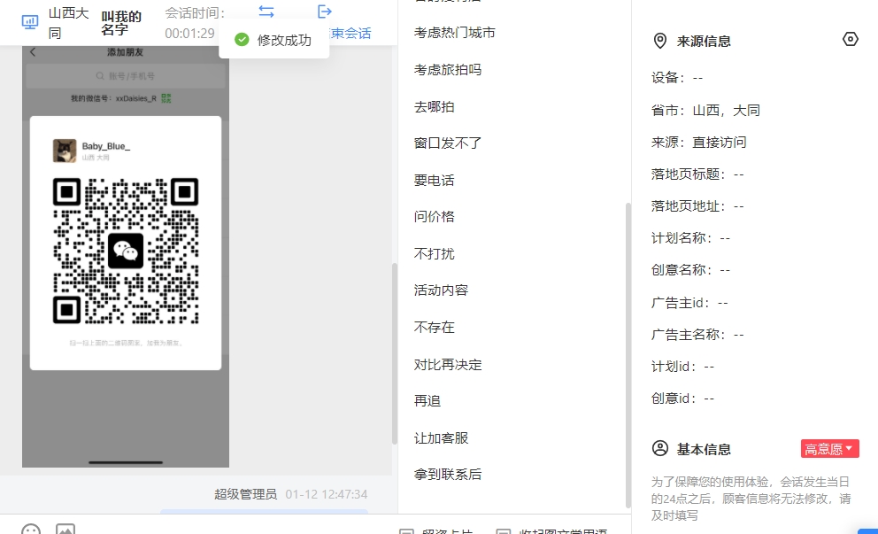Click the 账号/手机号 search field in screenshot
Screen dimensions: 878x534
point(126,76)
